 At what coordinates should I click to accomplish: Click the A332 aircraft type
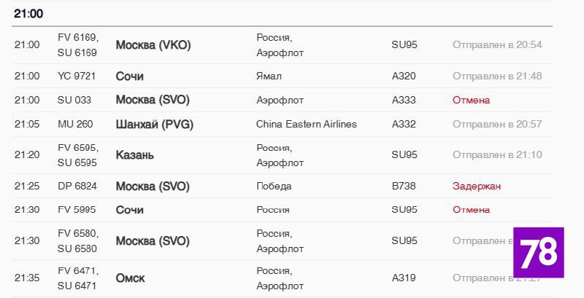click(404, 124)
